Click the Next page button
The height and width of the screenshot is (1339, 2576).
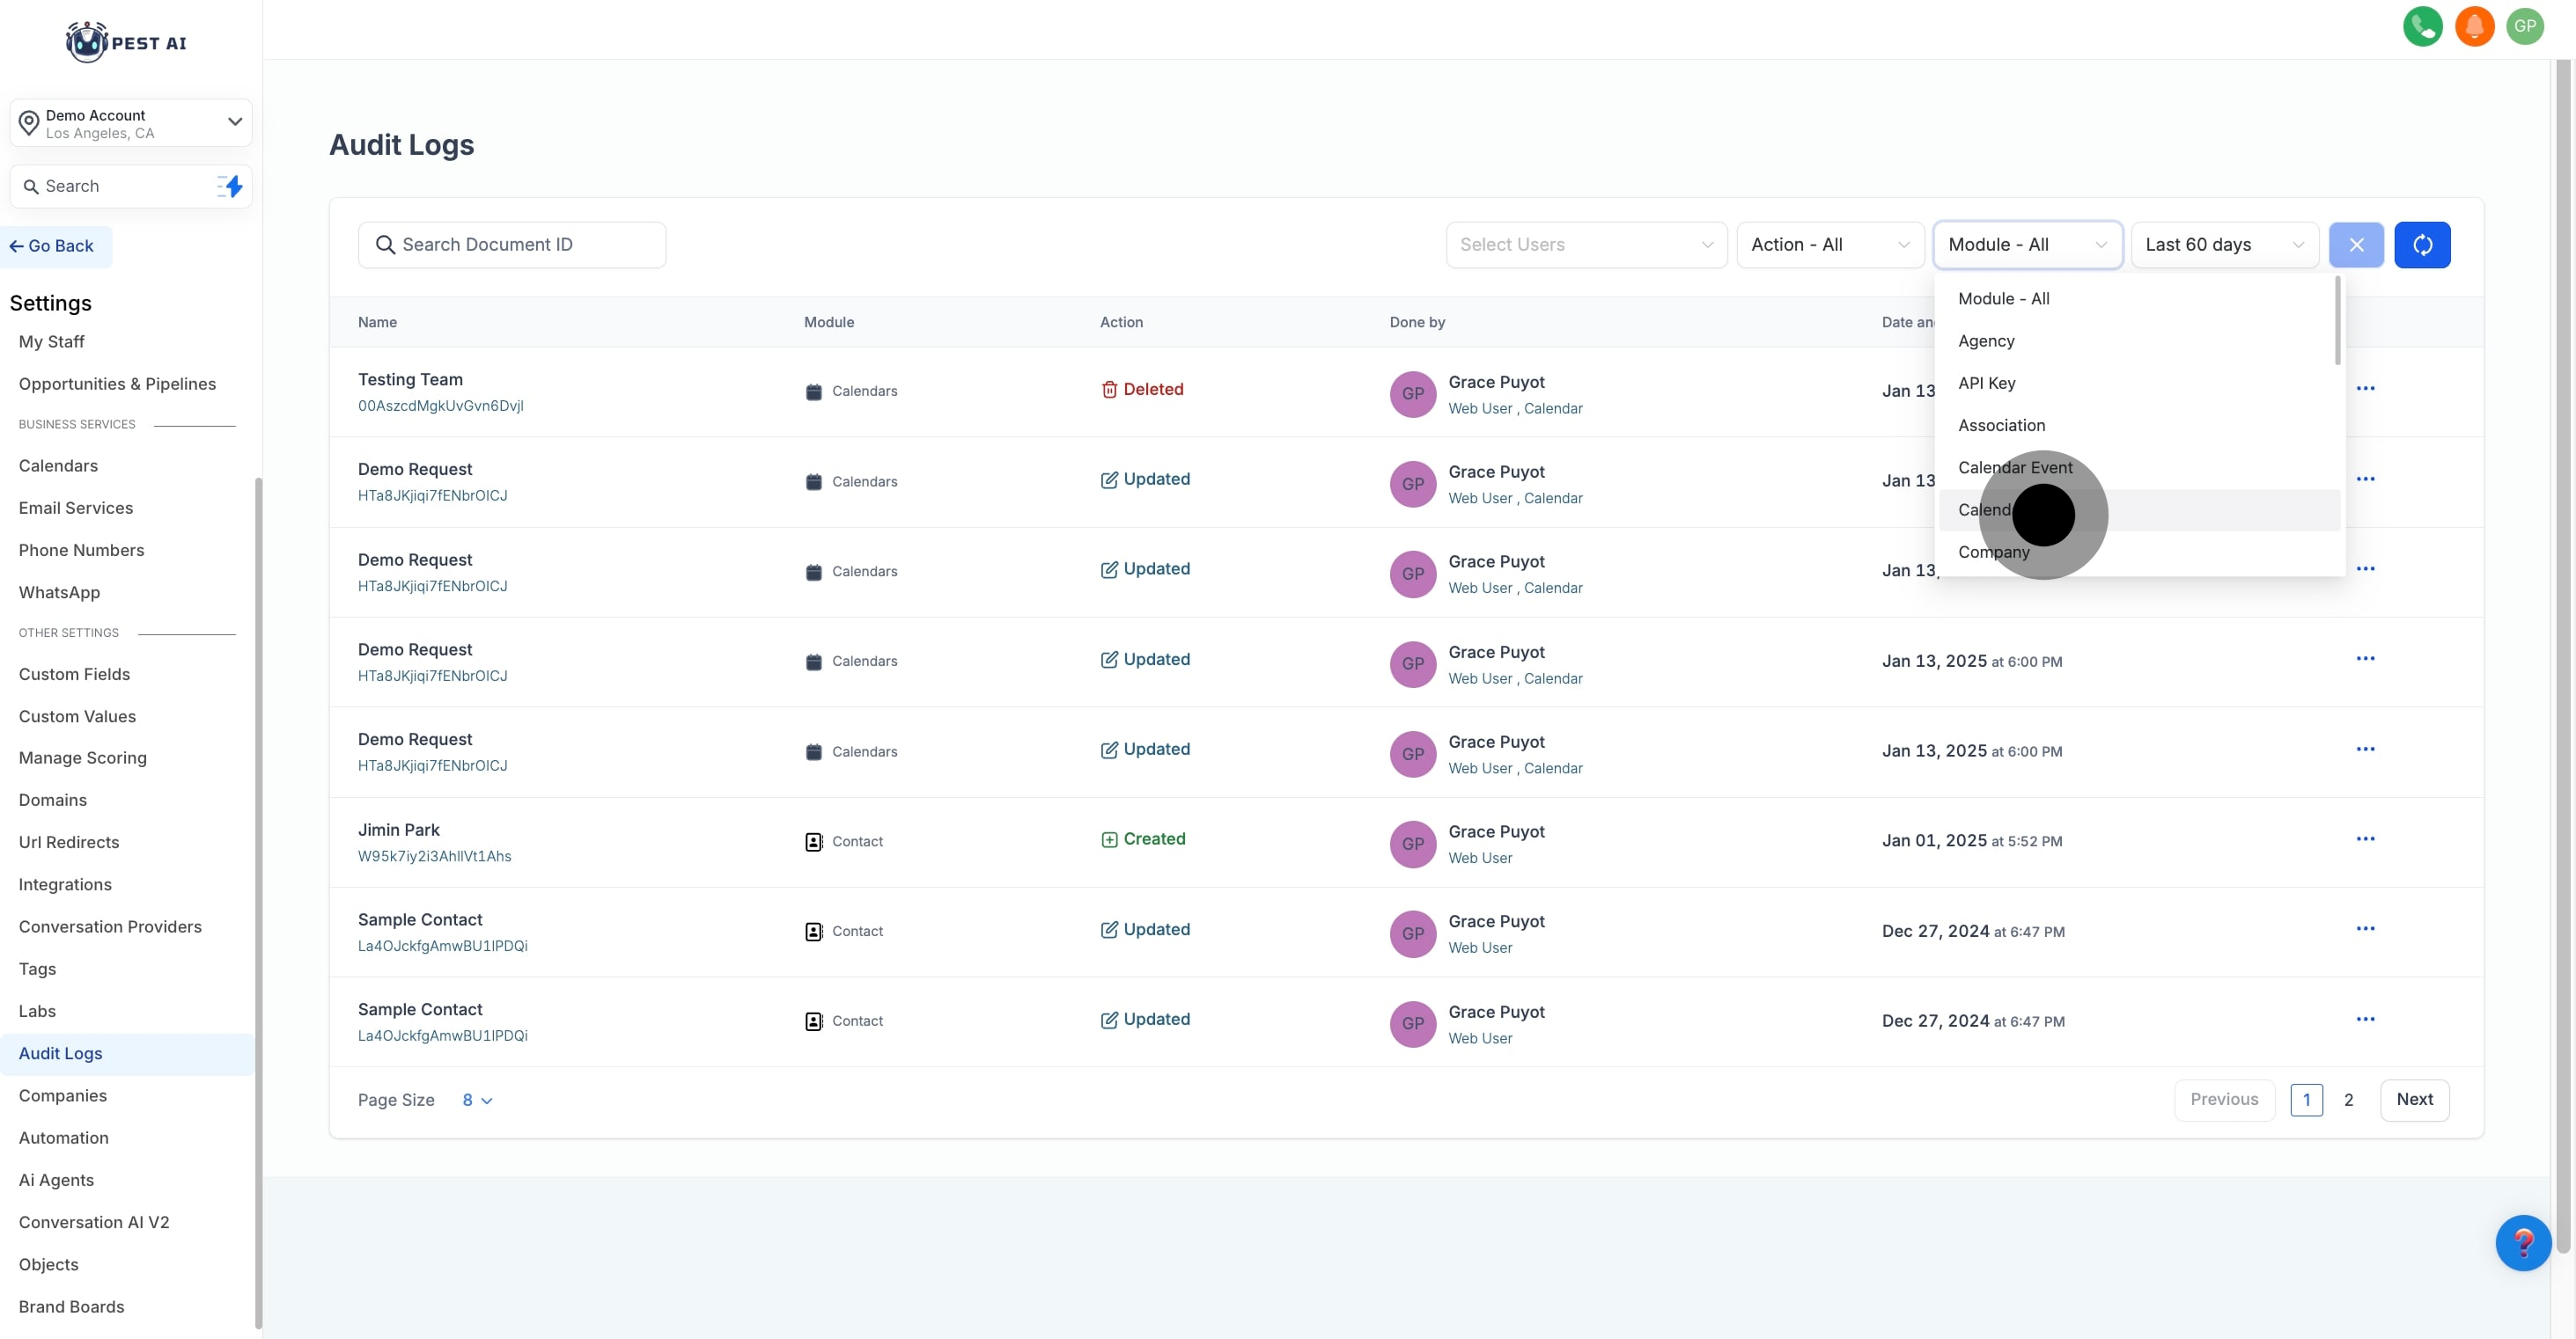(x=2413, y=1099)
